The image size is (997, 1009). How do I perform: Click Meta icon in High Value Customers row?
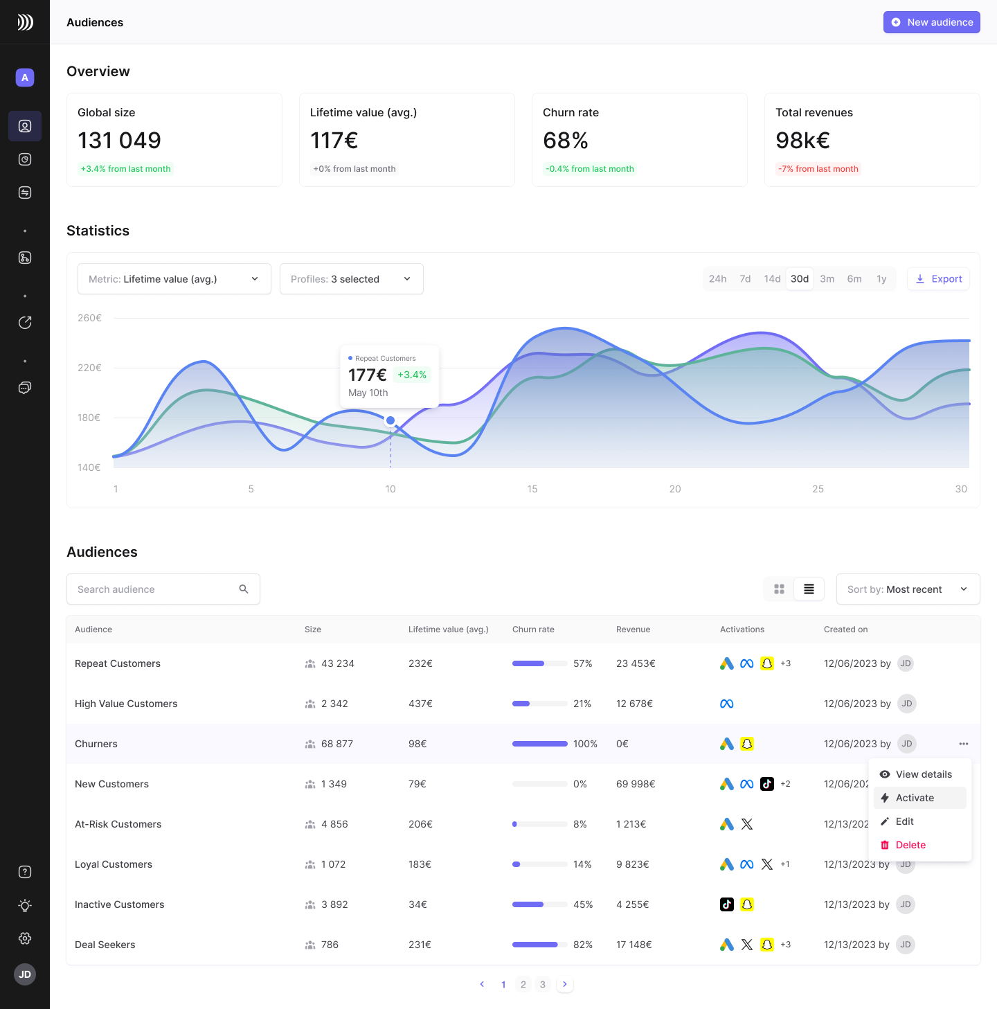pyautogui.click(x=727, y=704)
